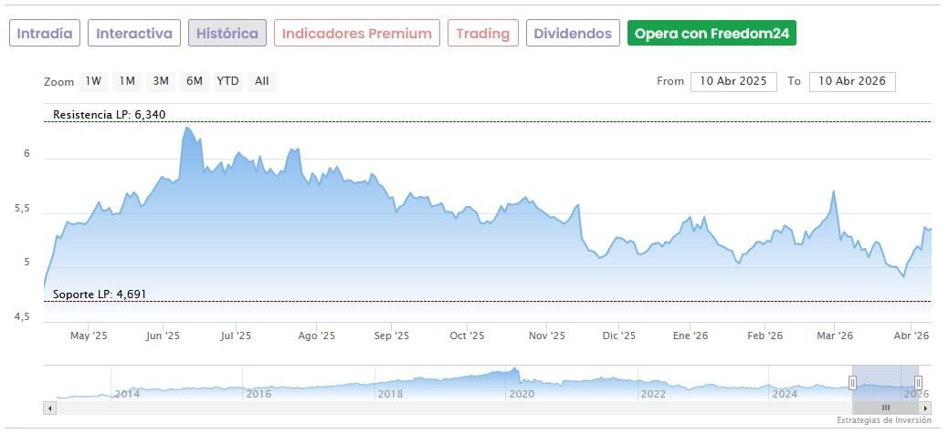This screenshot has height=434, width=949.
Task: Click the To date field
Action: coord(852,81)
